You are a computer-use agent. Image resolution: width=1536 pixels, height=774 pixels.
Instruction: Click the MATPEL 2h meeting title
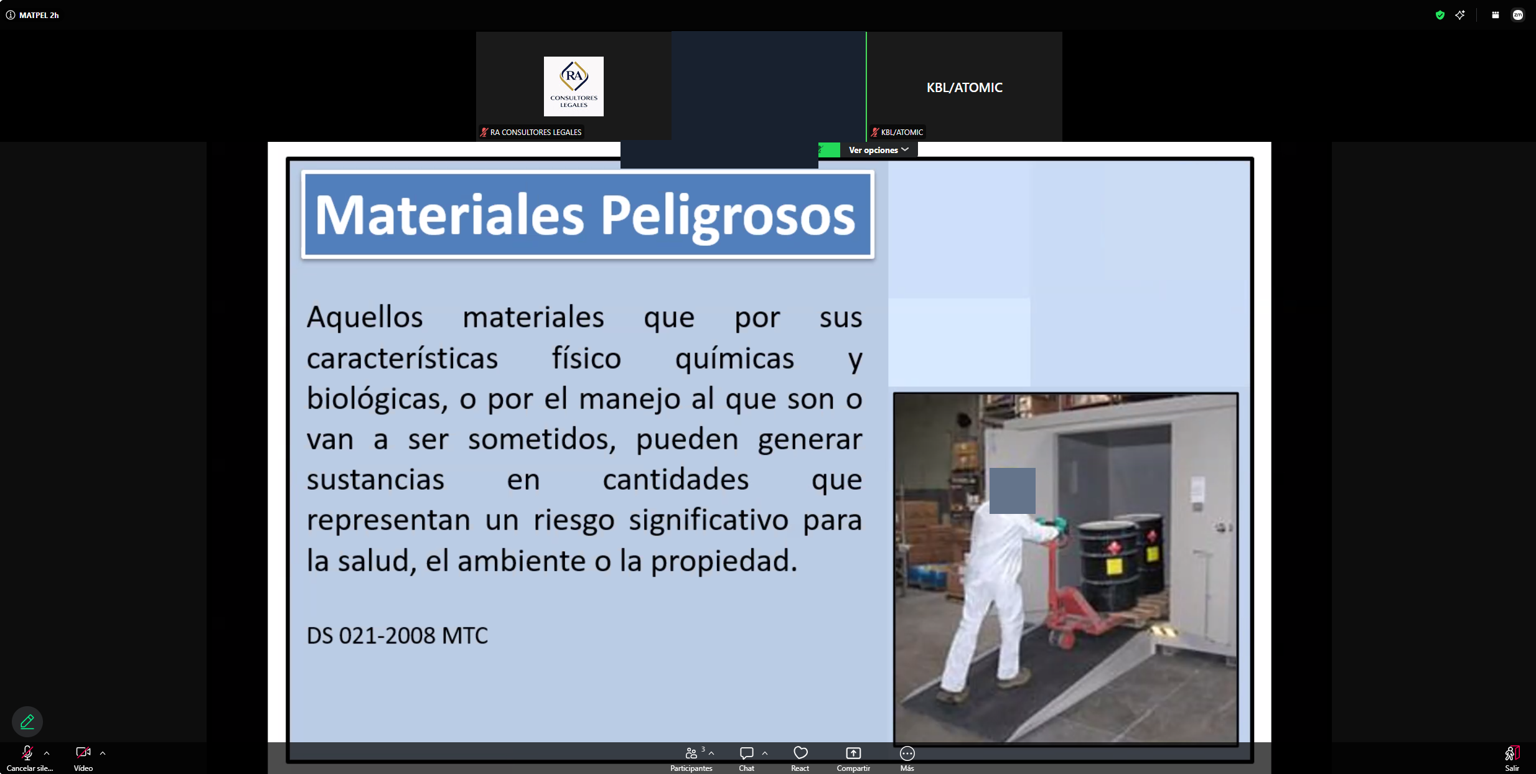point(39,15)
